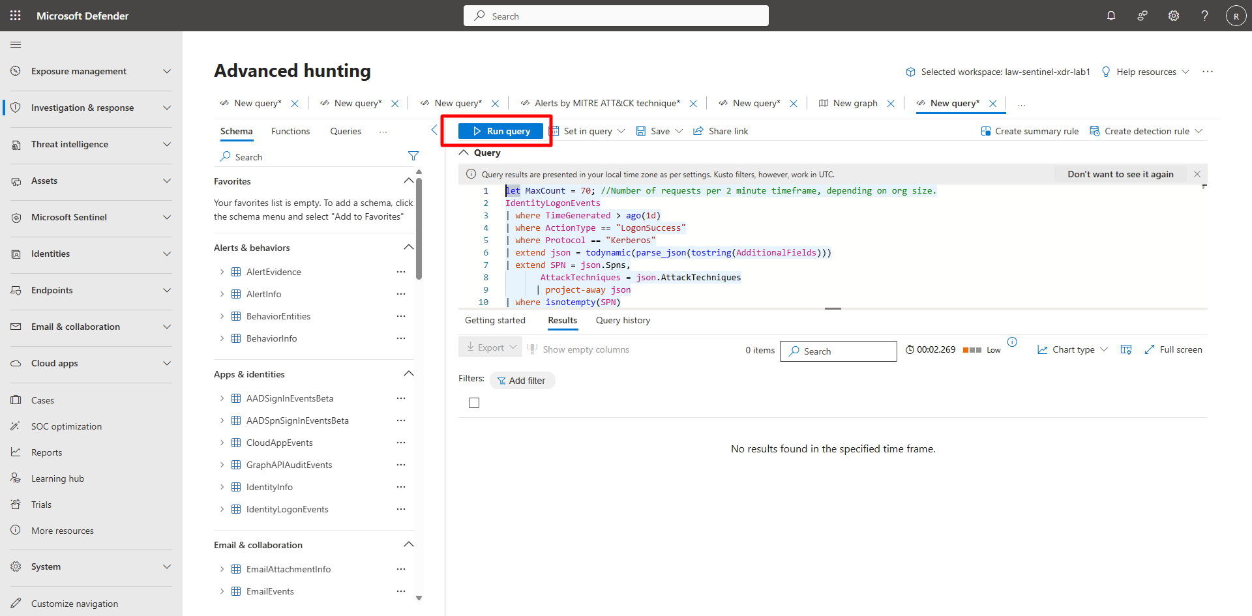Switch to the Getting started tab
The image size is (1252, 616).
click(495, 320)
